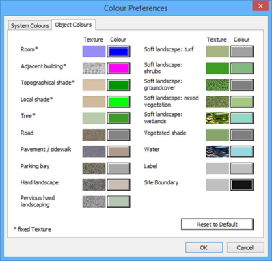Open the Pavement / sidewalk colour swatch
Viewport: 272px width, 261px height.
(x=118, y=152)
